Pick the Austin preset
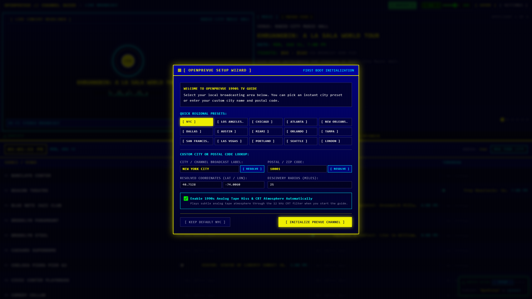Viewport: 532px width, 299px height. pyautogui.click(x=231, y=132)
